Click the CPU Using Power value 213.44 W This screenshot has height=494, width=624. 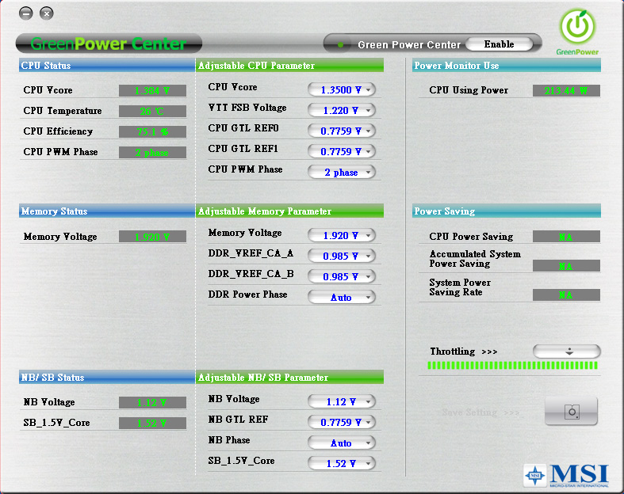(x=566, y=90)
